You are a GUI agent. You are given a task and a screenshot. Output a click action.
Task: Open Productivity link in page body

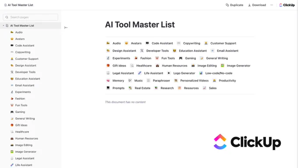[x=227, y=80]
